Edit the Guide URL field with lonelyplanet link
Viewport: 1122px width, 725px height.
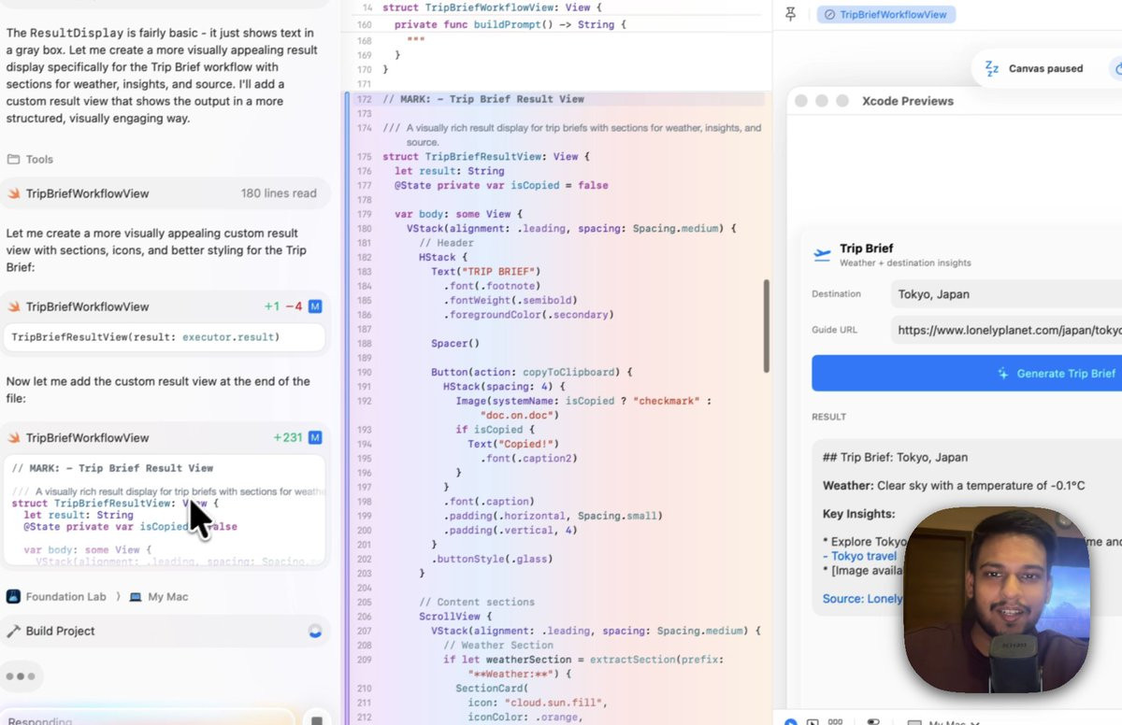1006,330
